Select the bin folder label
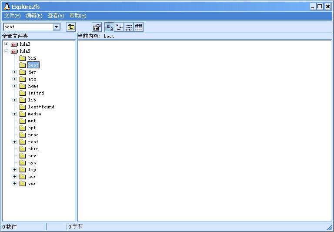The width and height of the screenshot is (334, 232). [32, 58]
